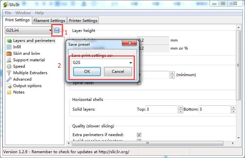
Task: Click the Infill hatch icon
Action: click(9, 47)
